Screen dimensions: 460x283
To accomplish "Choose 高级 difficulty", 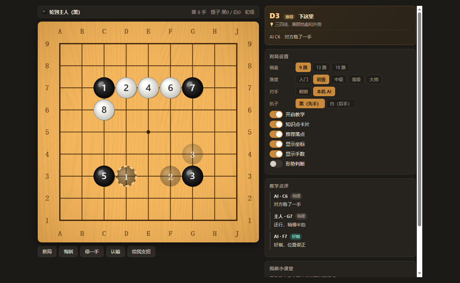I will 356,79.
